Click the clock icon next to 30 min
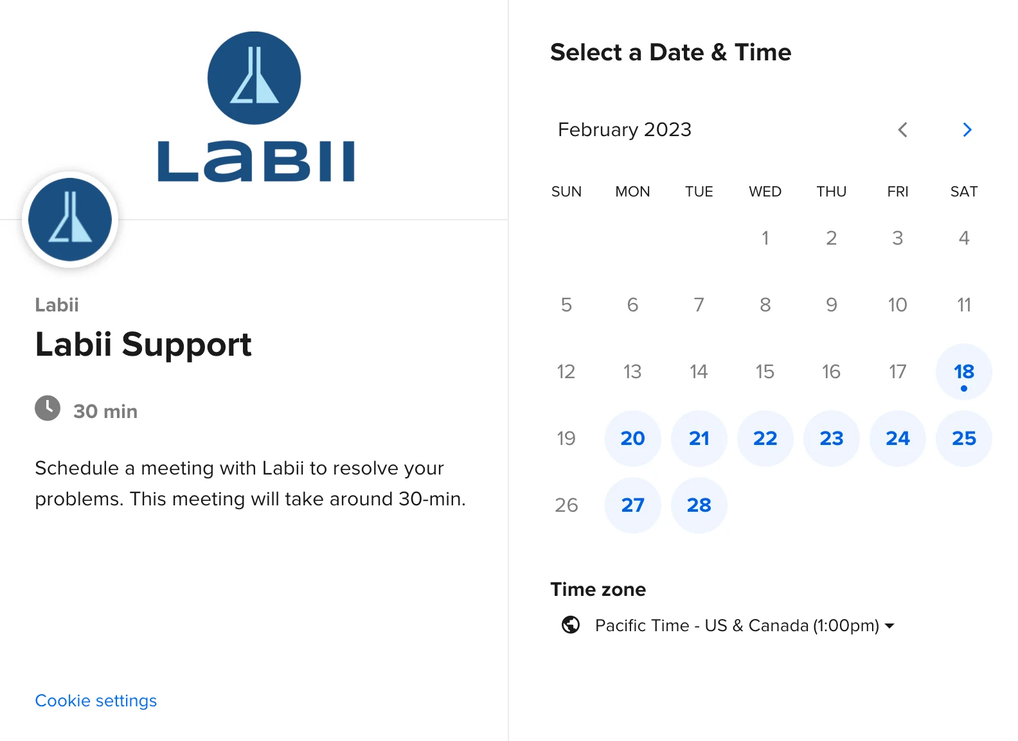 tap(48, 408)
